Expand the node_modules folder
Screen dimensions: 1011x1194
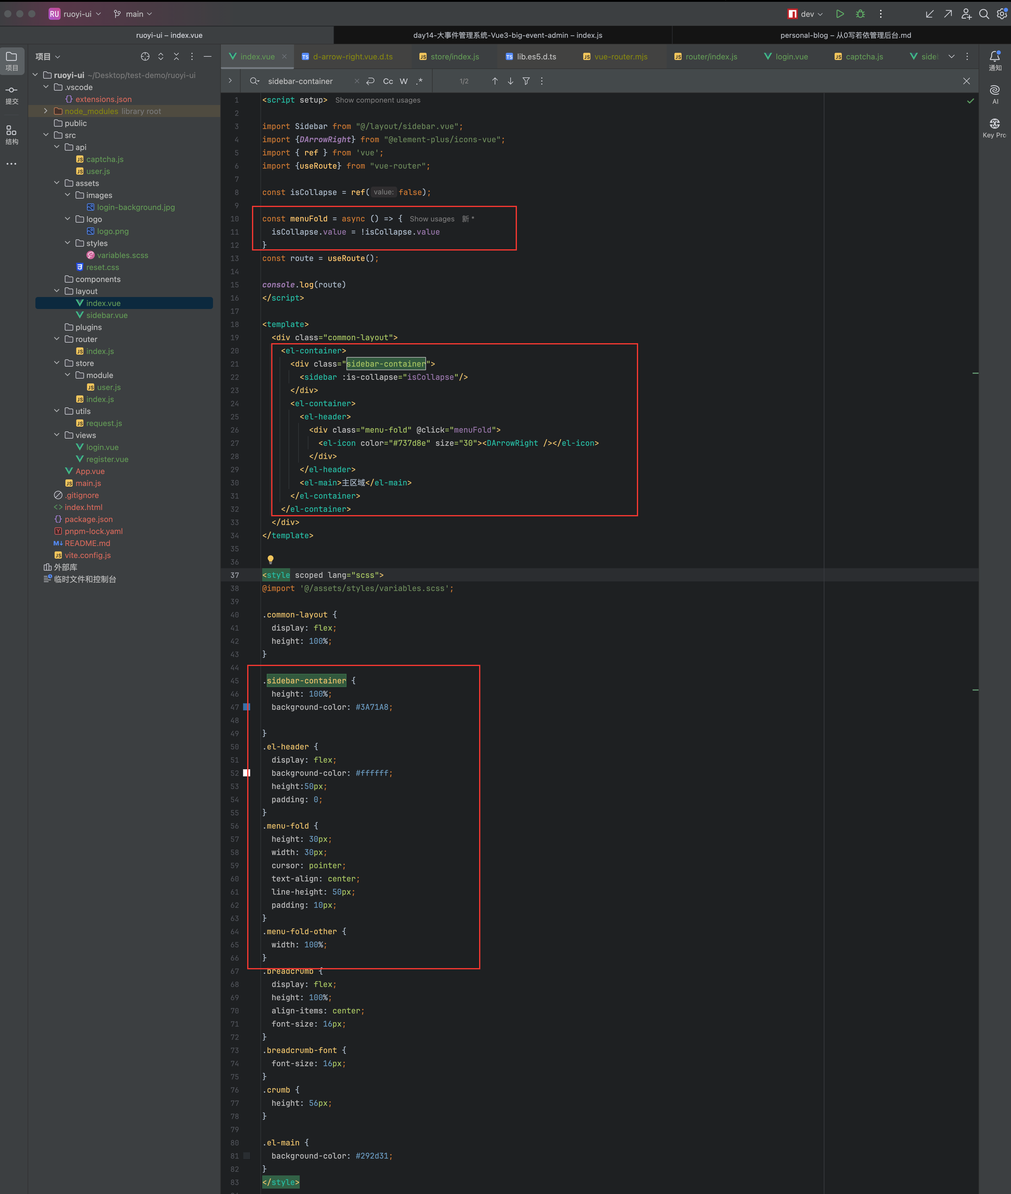pos(46,111)
